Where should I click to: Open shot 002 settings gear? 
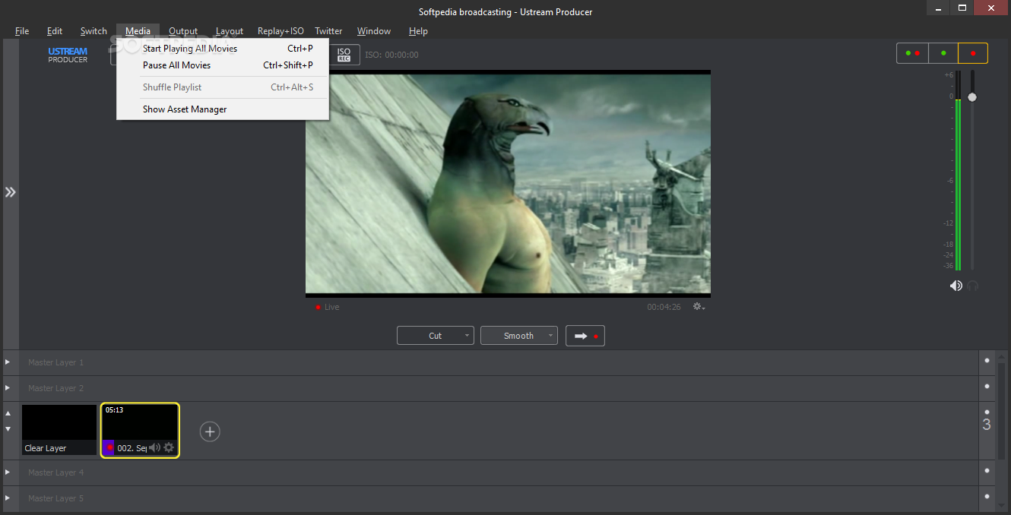point(169,447)
